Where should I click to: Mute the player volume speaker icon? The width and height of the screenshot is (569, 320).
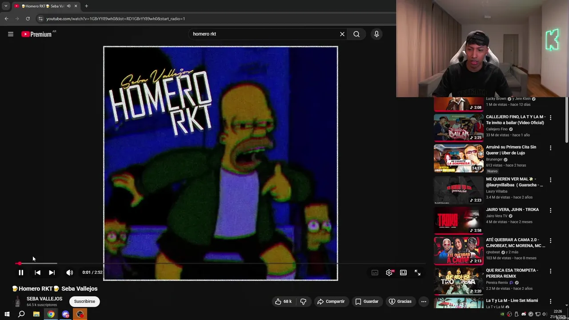[69, 272]
